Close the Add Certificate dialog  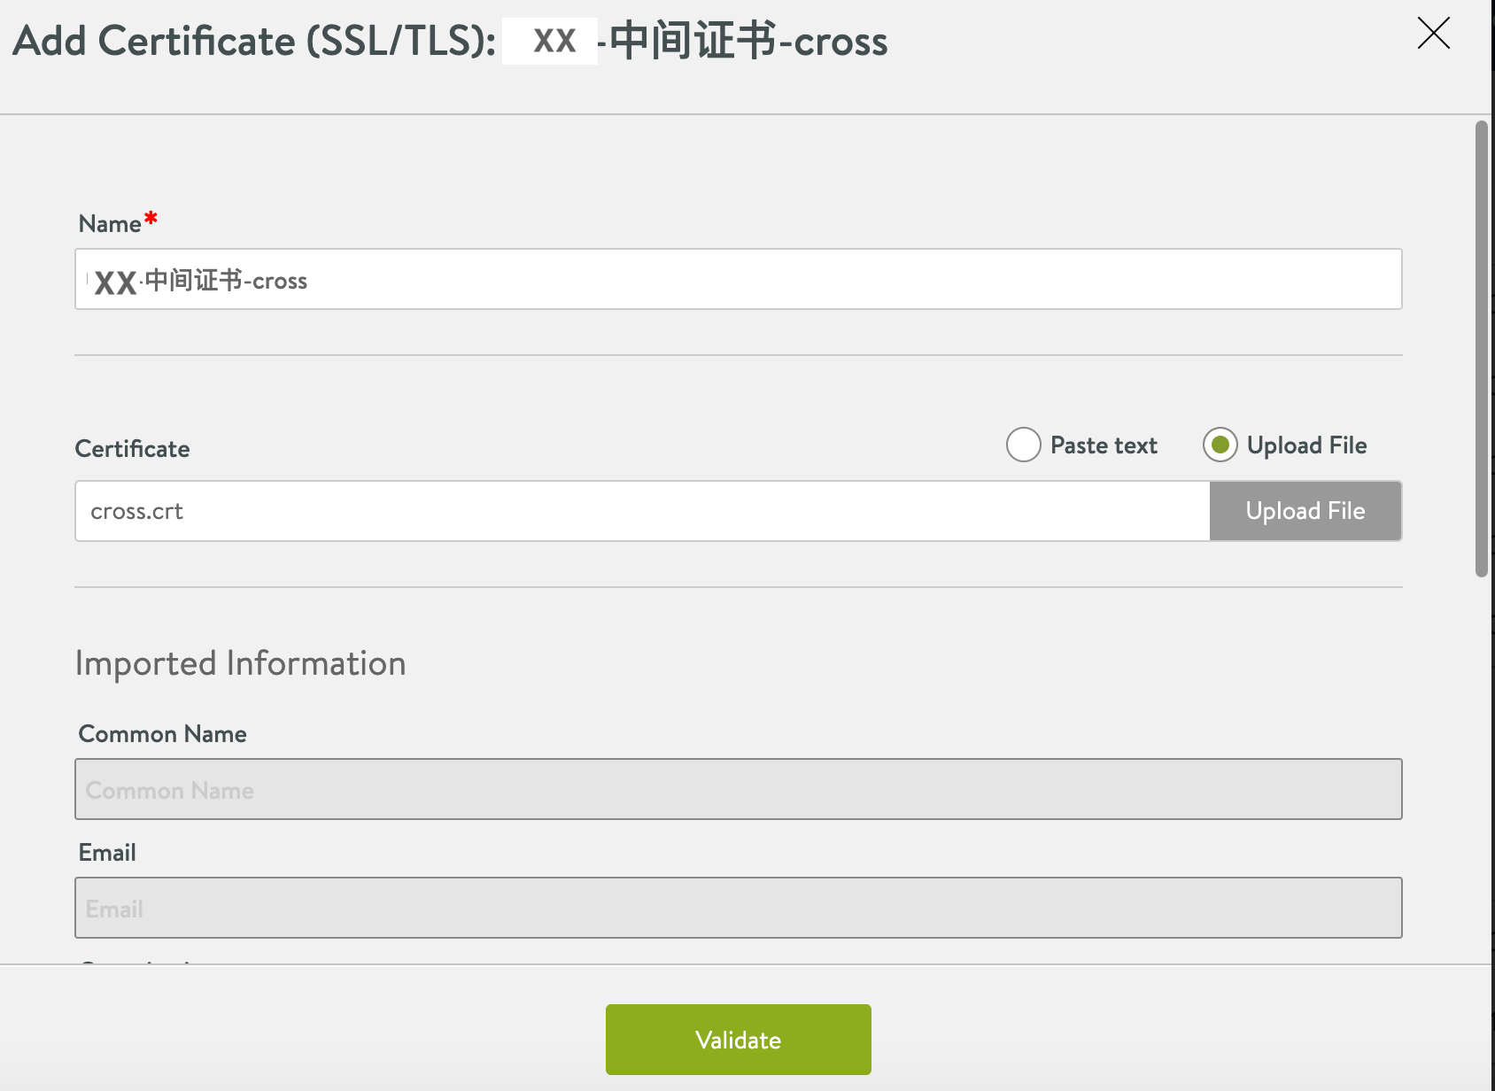(x=1433, y=34)
